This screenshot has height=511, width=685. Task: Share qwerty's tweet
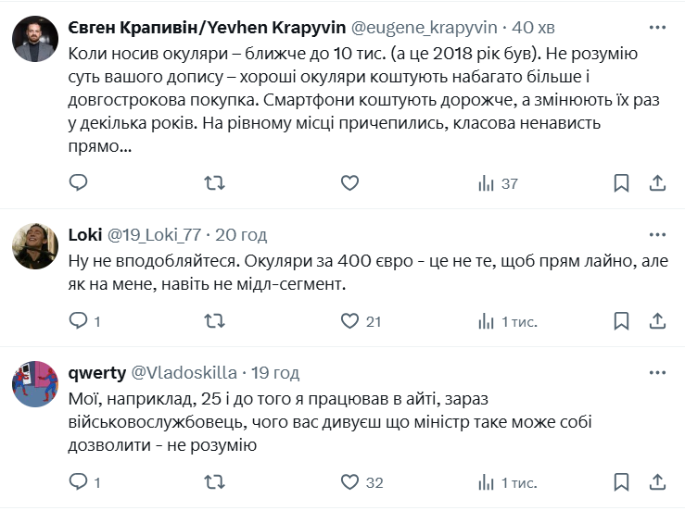[657, 481]
